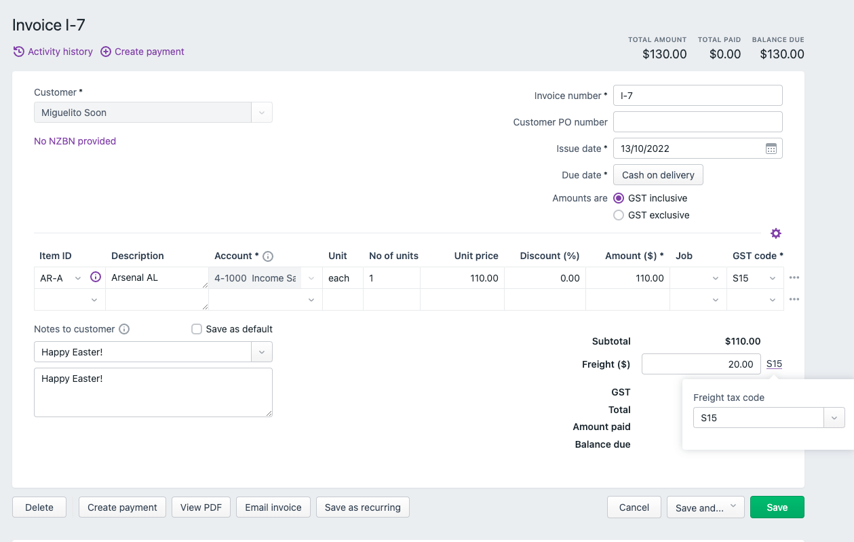The image size is (854, 542).
Task: Enable the Save as default checkbox
Action: pyautogui.click(x=196, y=329)
